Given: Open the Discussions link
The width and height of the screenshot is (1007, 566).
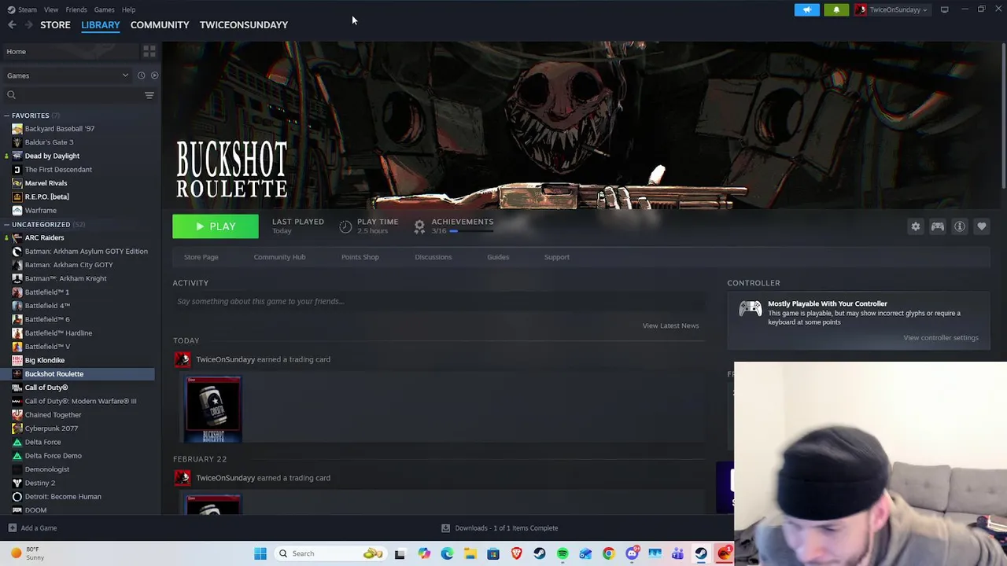Looking at the screenshot, I should (433, 257).
